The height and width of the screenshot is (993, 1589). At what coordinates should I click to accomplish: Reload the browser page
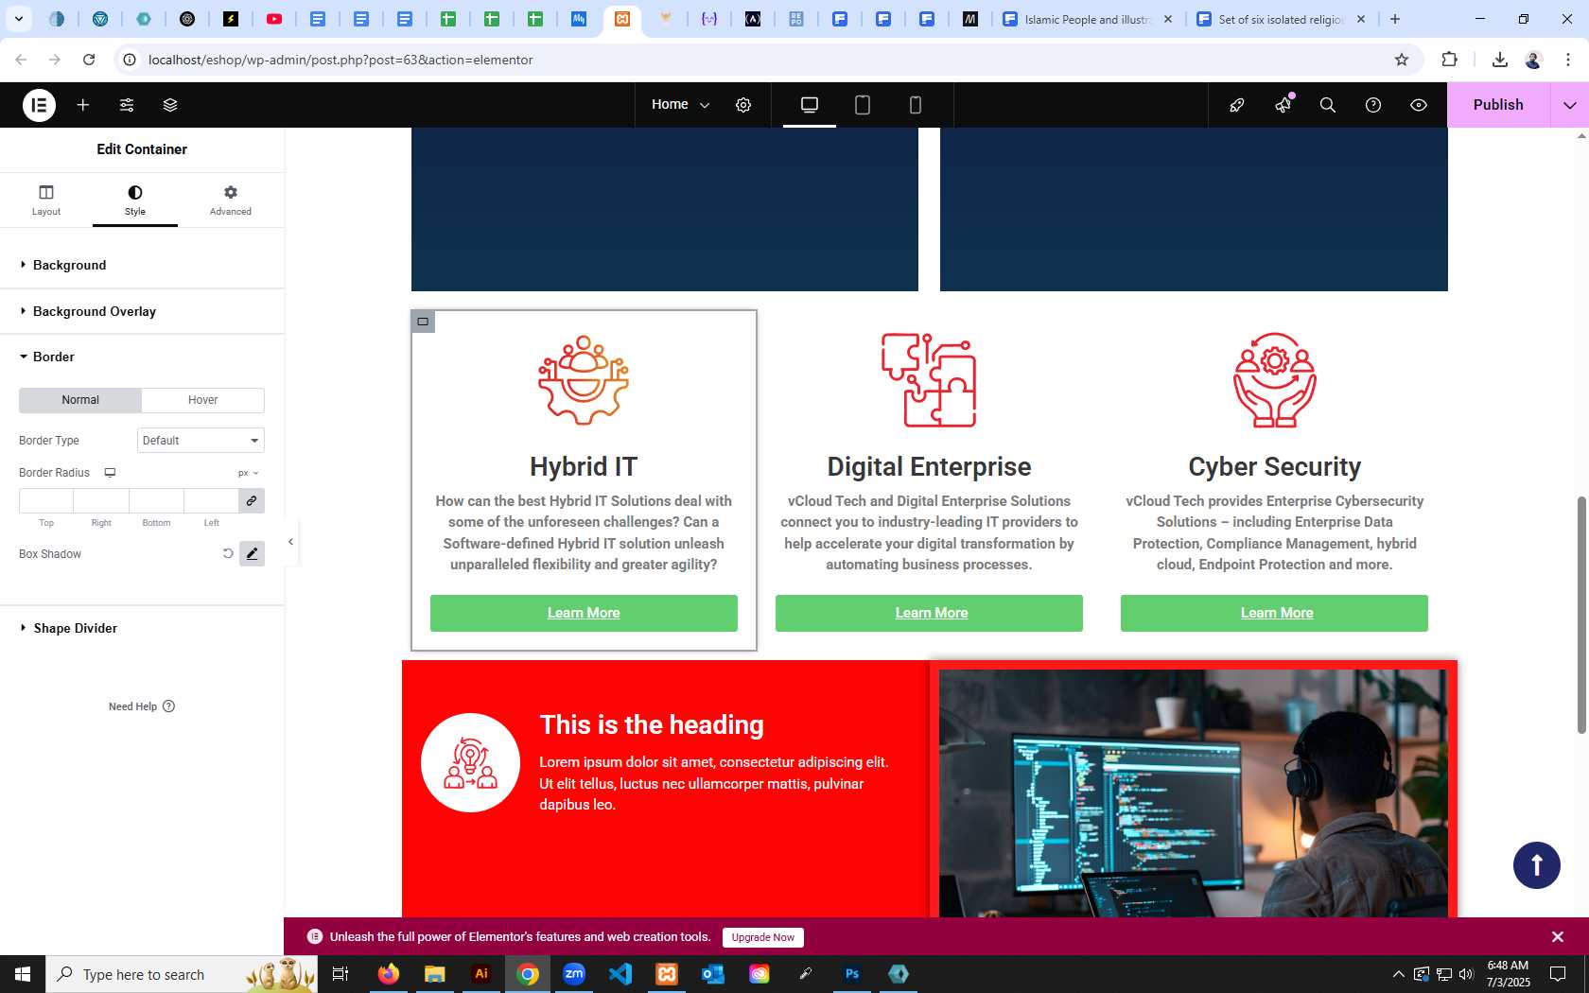point(89,60)
